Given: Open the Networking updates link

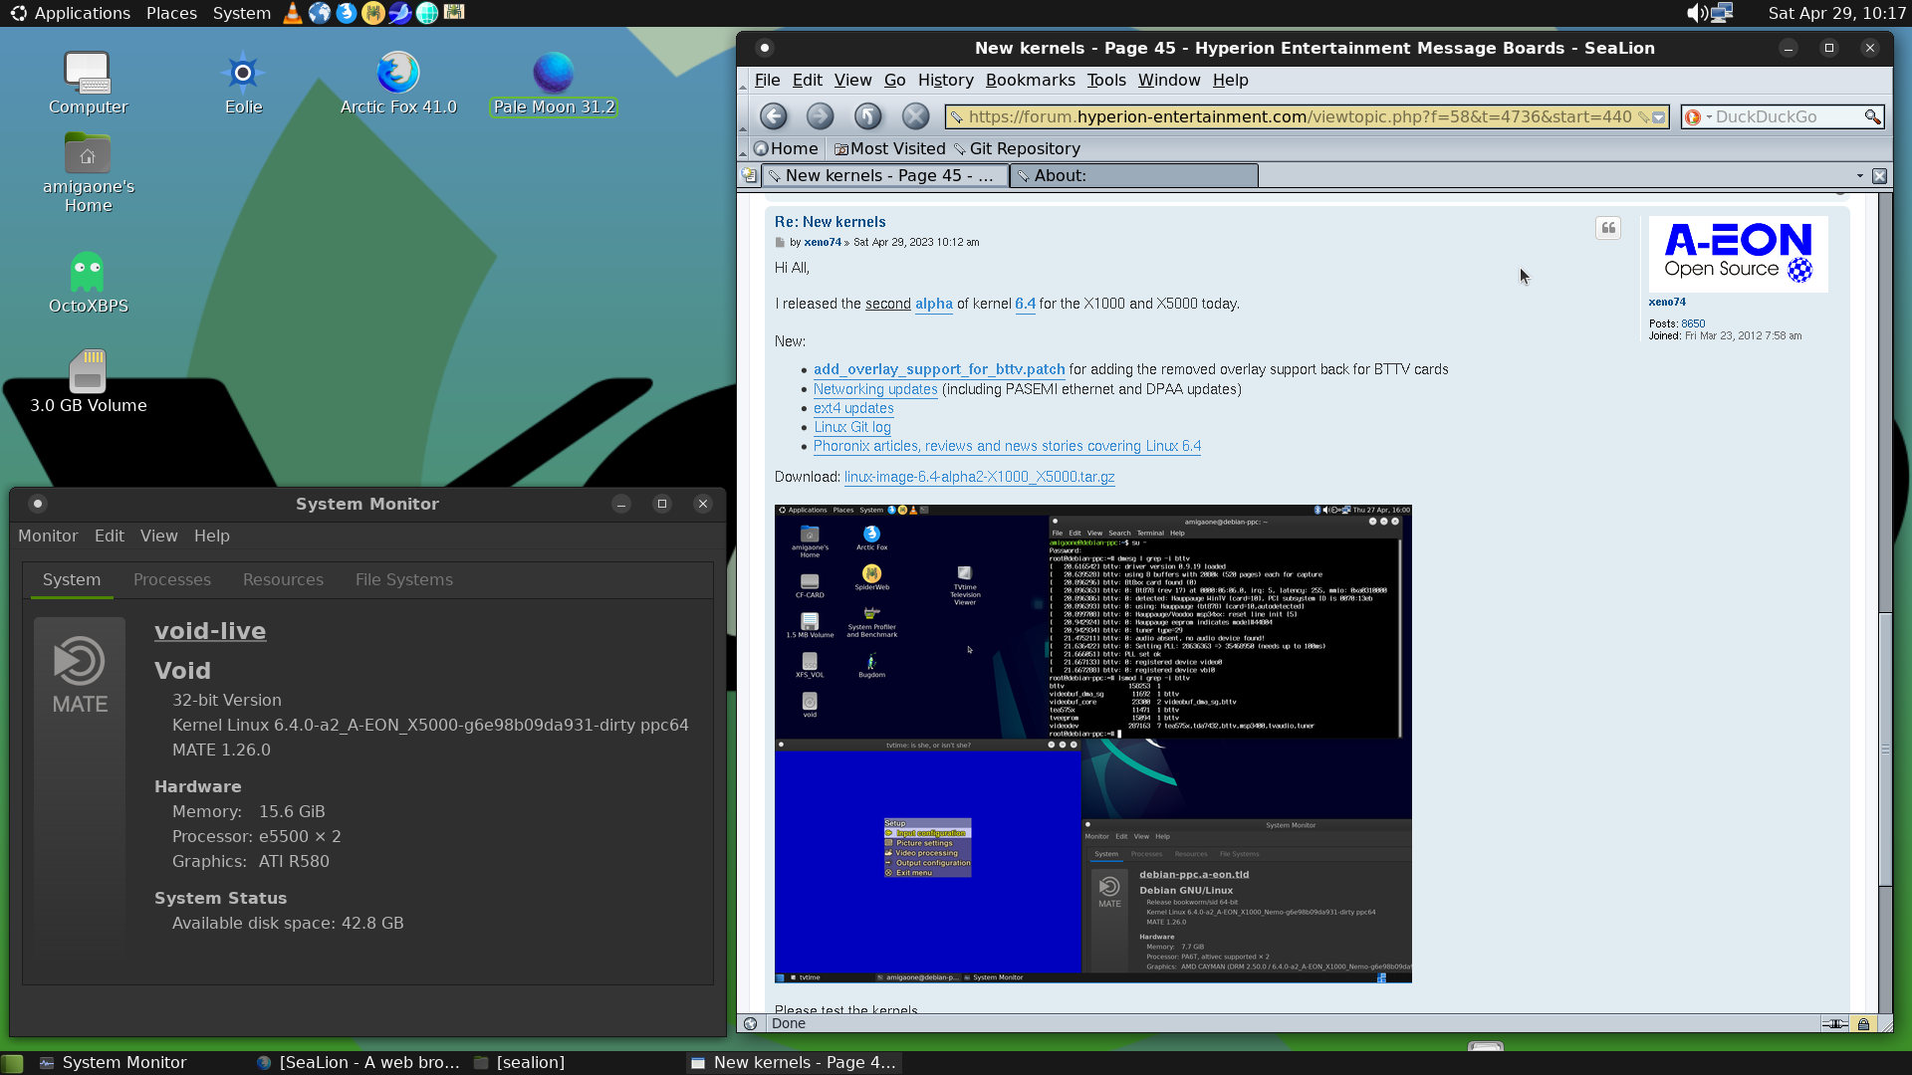Looking at the screenshot, I should tap(875, 389).
